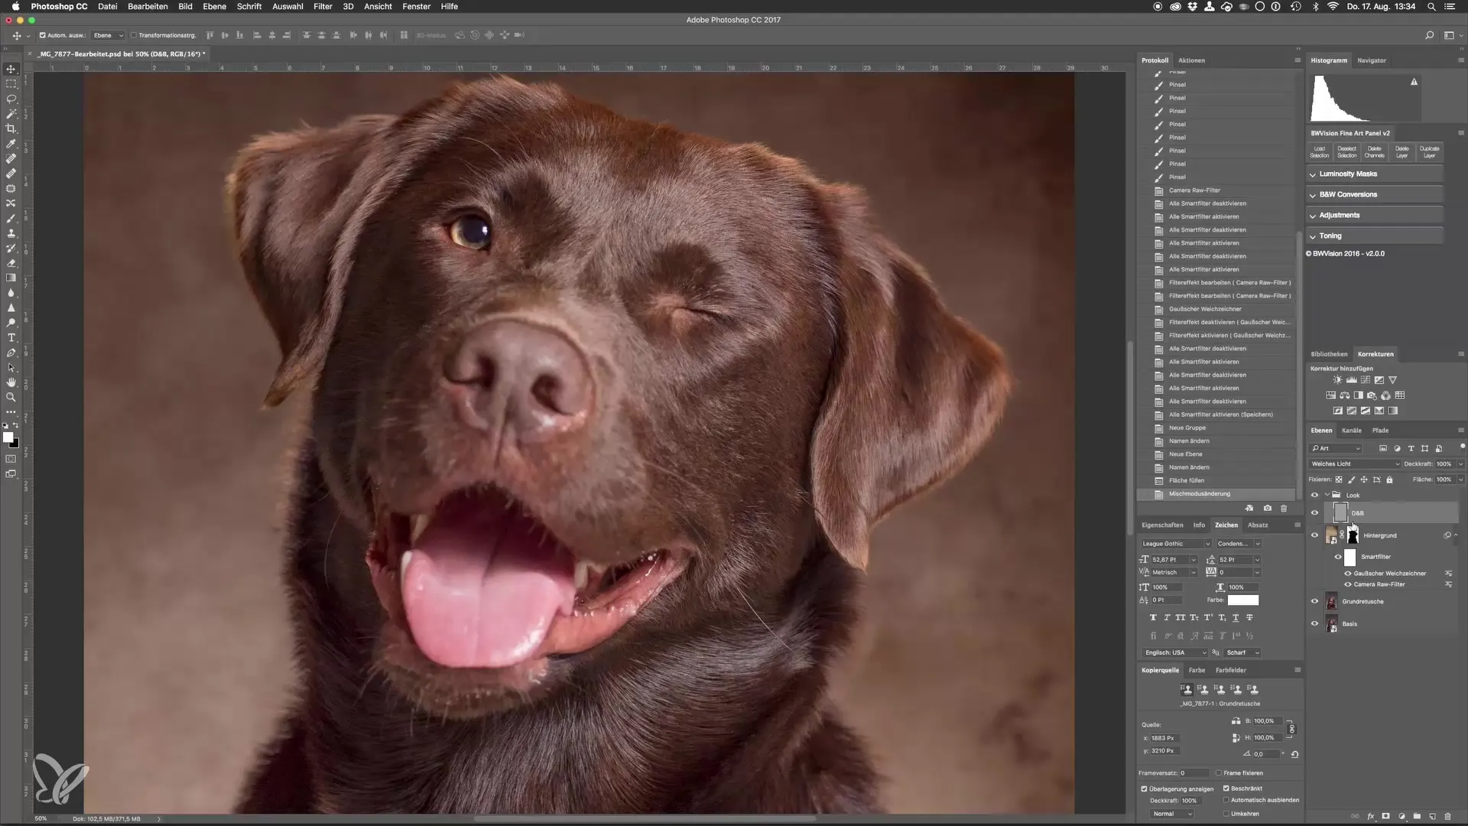Select the Eraser tool

pyautogui.click(x=11, y=263)
